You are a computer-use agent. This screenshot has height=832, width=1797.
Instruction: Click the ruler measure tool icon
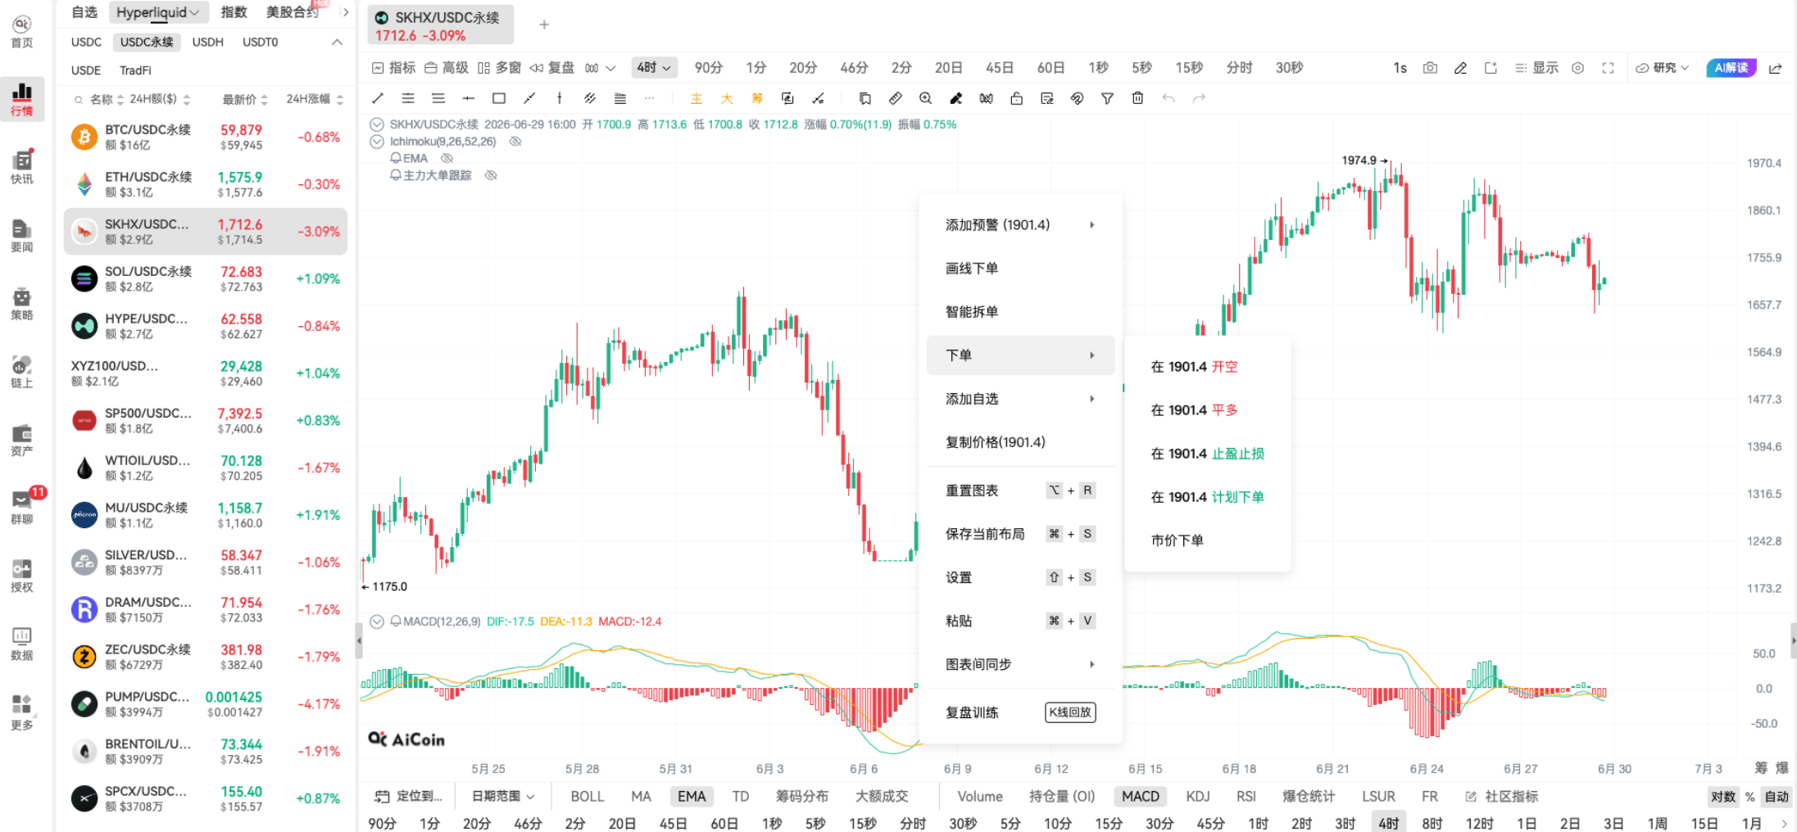(895, 98)
